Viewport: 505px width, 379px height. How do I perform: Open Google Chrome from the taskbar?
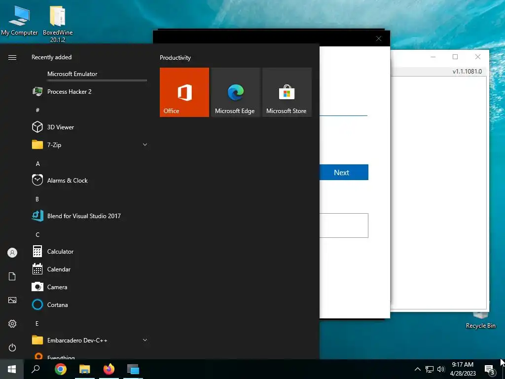(x=61, y=369)
